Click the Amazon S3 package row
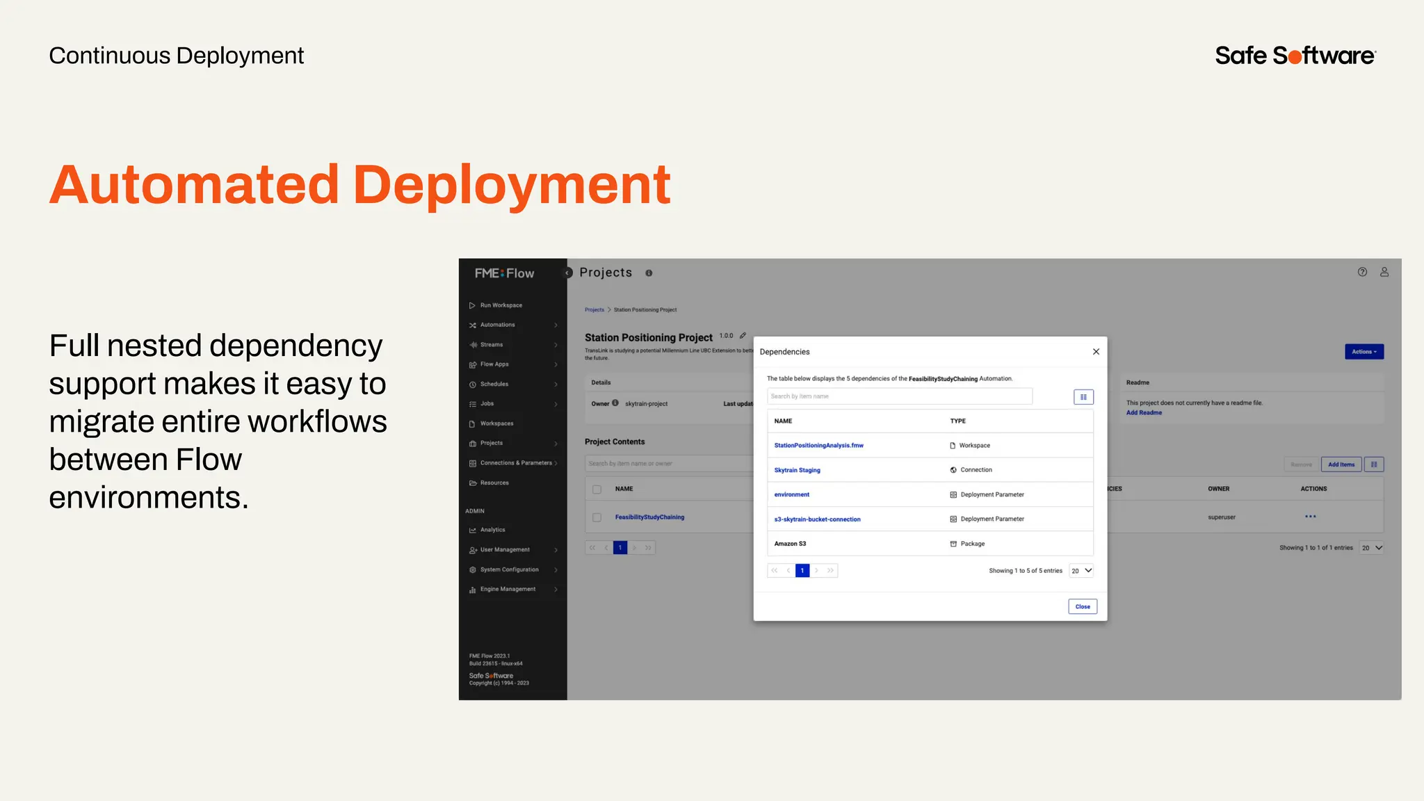This screenshot has height=801, width=1424. tap(930, 544)
